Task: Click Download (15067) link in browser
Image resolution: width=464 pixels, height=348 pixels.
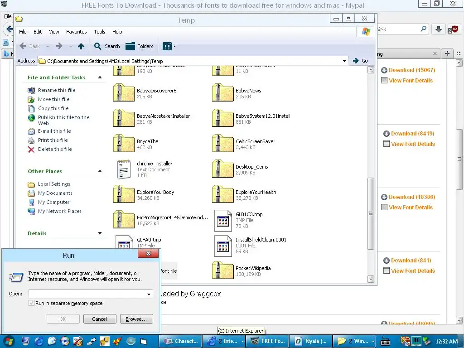Action: click(411, 70)
